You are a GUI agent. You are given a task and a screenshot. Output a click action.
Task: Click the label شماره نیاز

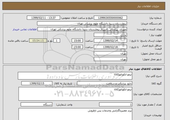[156, 18]
